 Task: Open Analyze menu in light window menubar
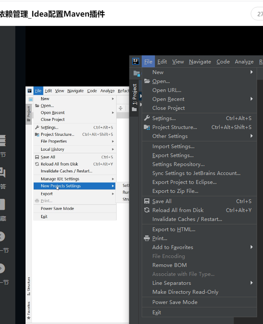[x=107, y=91]
